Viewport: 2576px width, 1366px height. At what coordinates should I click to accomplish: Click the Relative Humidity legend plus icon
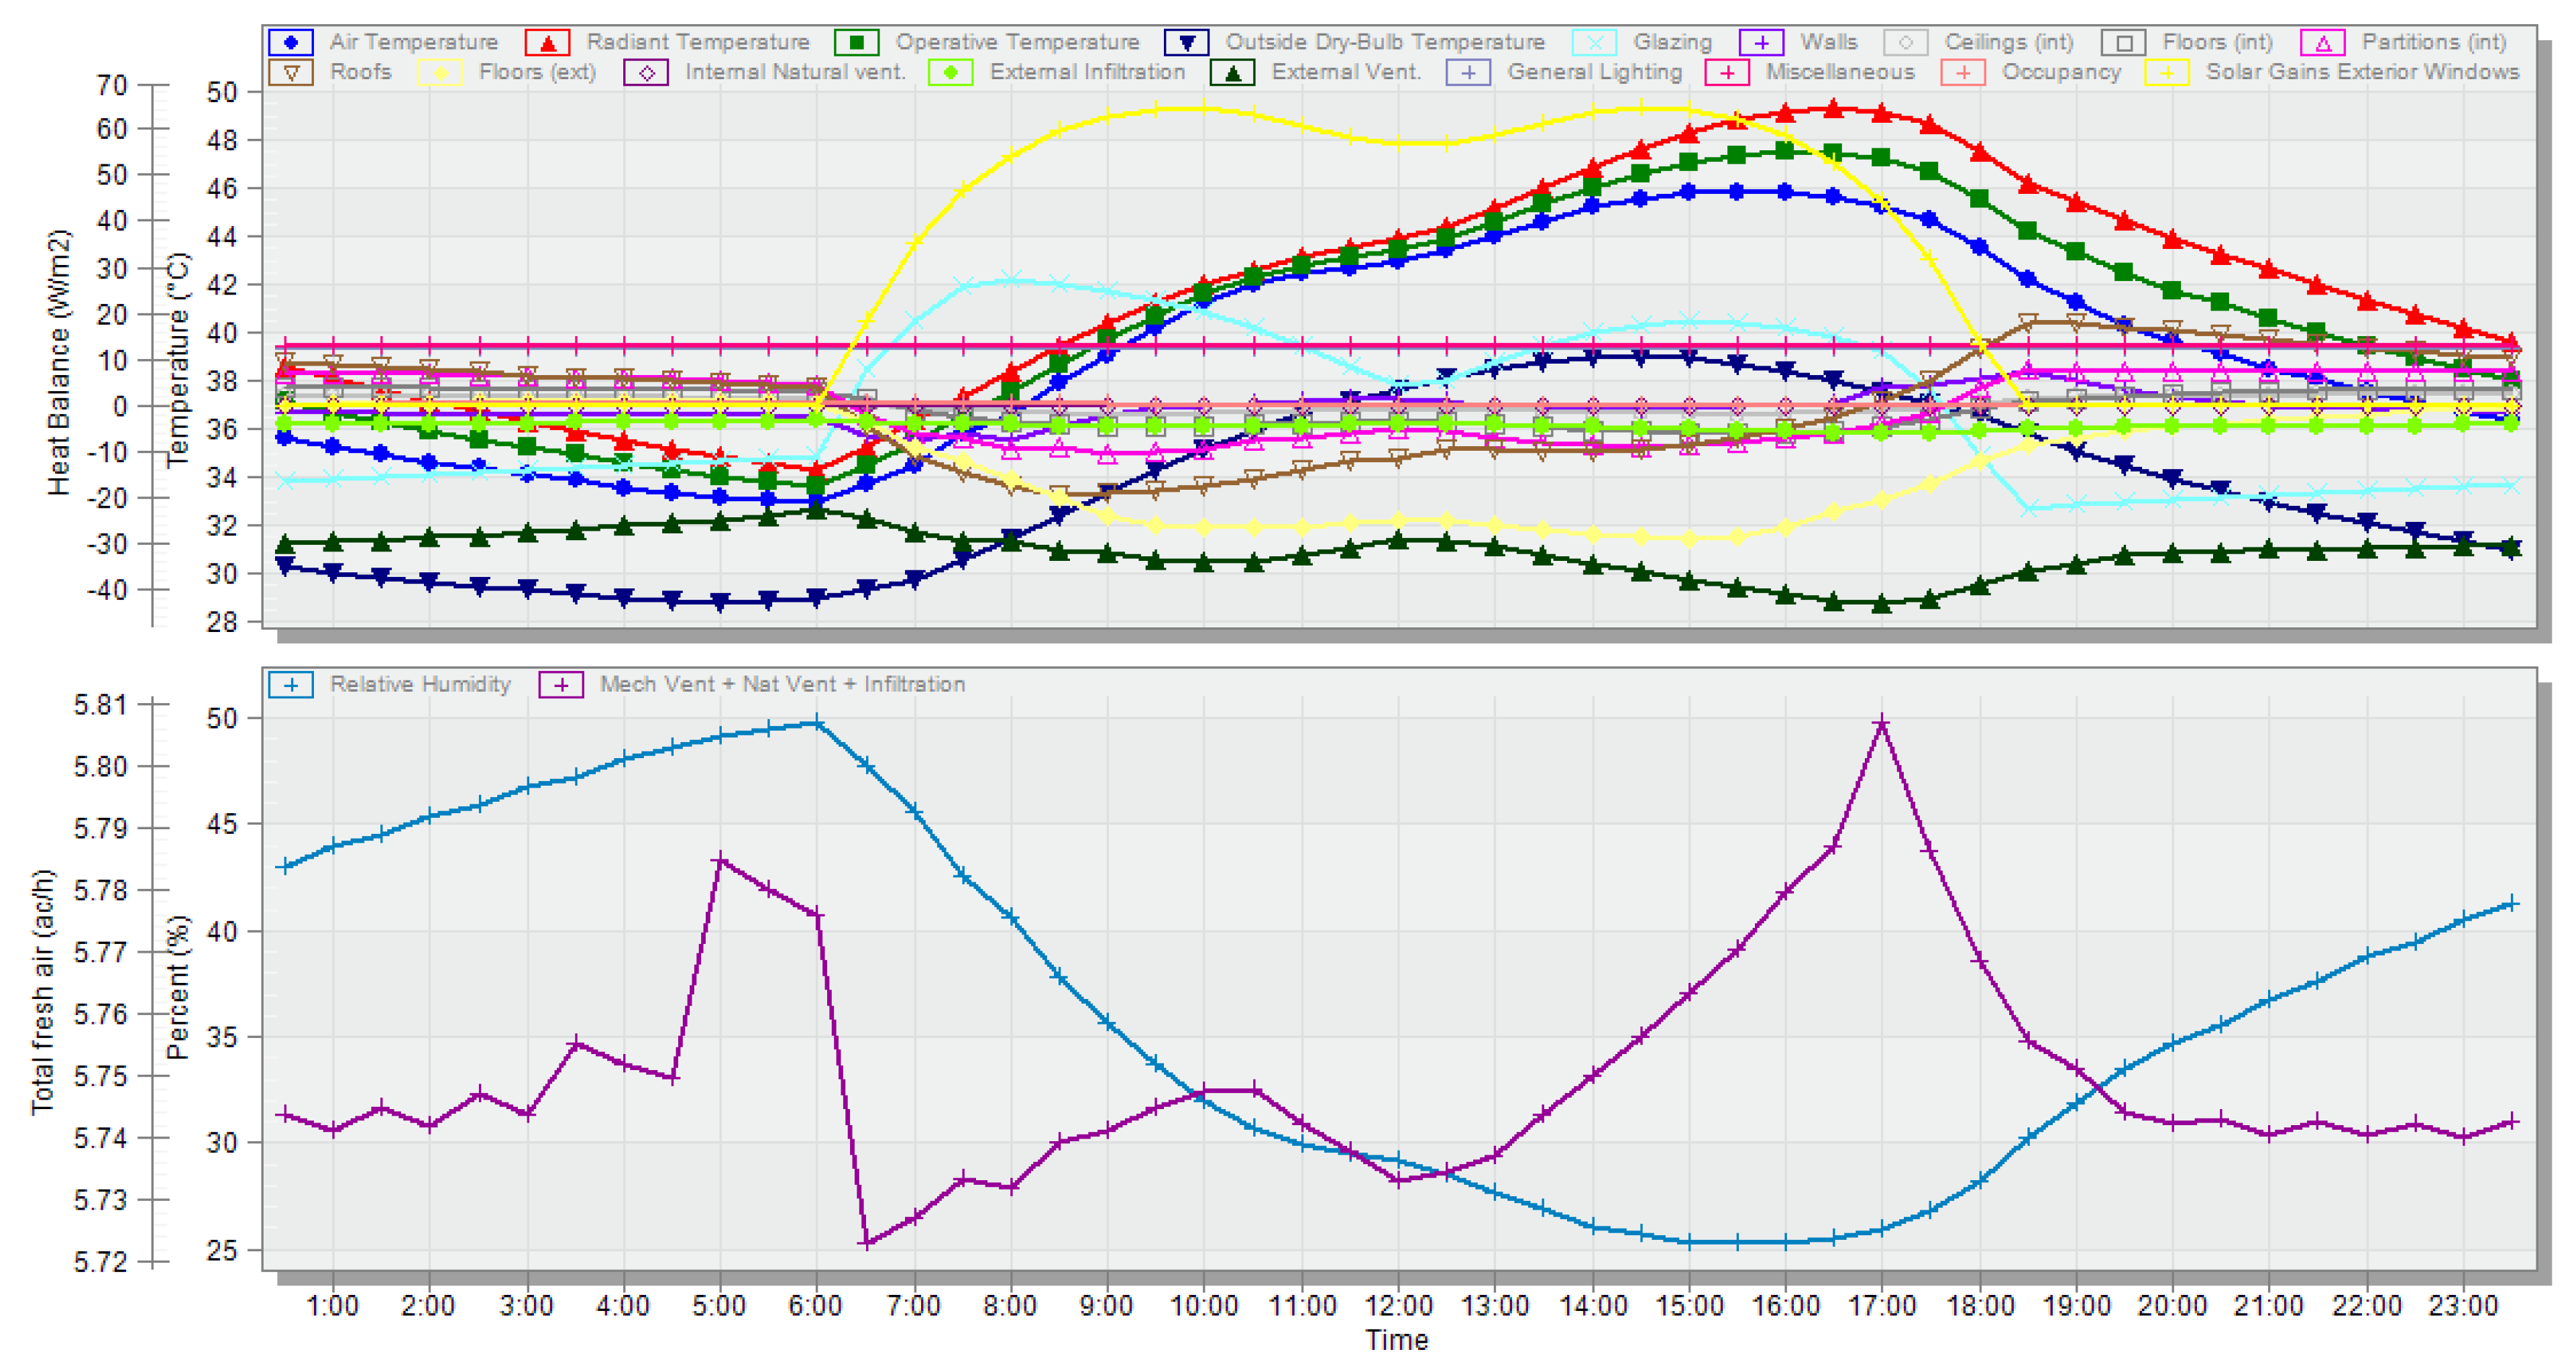tap(291, 685)
